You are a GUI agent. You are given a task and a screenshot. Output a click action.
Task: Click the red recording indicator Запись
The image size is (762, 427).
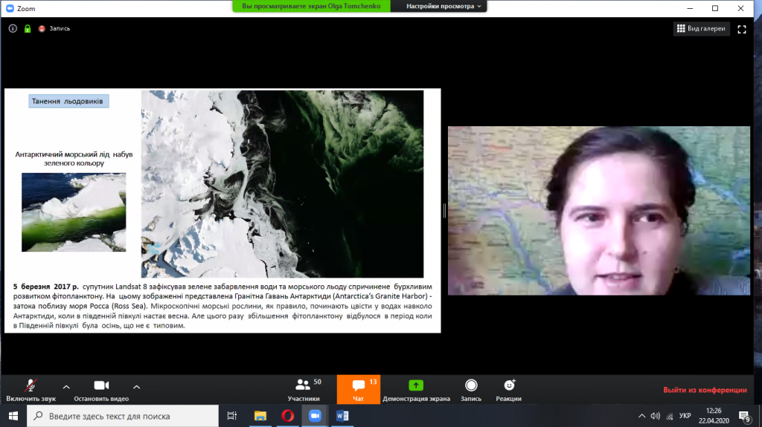pos(54,29)
